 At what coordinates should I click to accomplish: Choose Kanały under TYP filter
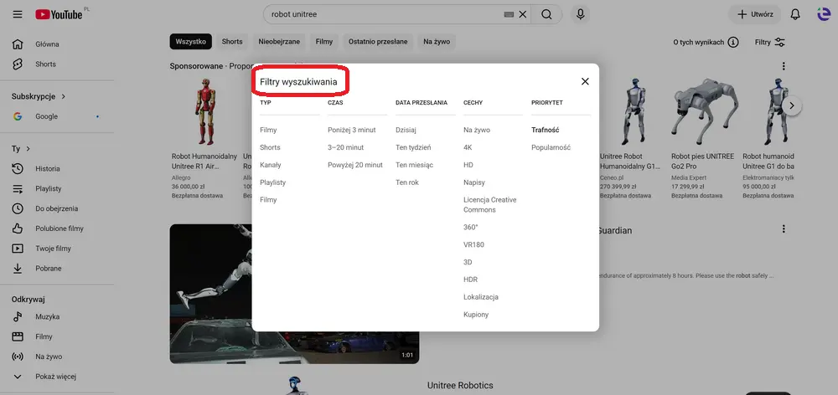pos(271,165)
